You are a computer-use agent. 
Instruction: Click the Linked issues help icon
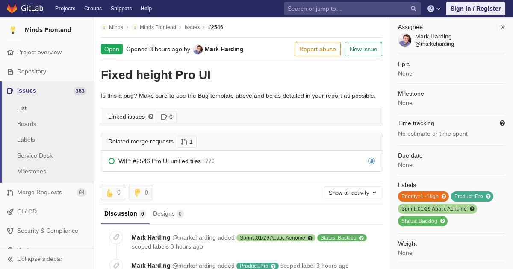[x=151, y=117]
